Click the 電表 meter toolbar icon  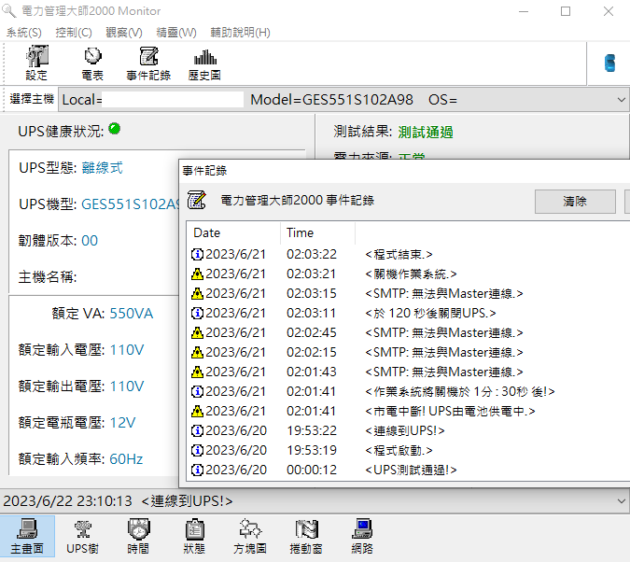click(x=91, y=63)
